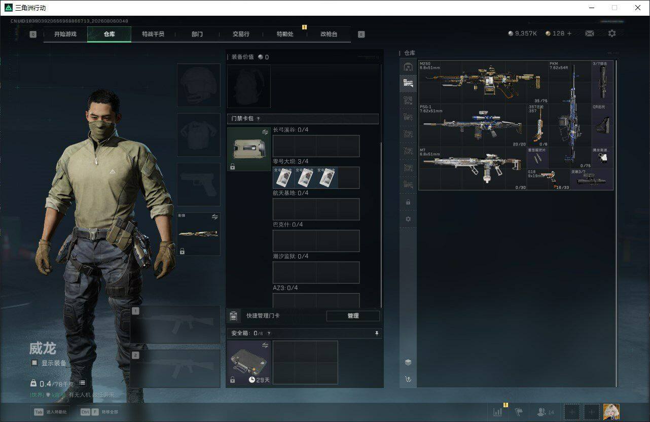The image size is (650, 422).
Task: Open the mail envelope icon
Action: click(589, 33)
